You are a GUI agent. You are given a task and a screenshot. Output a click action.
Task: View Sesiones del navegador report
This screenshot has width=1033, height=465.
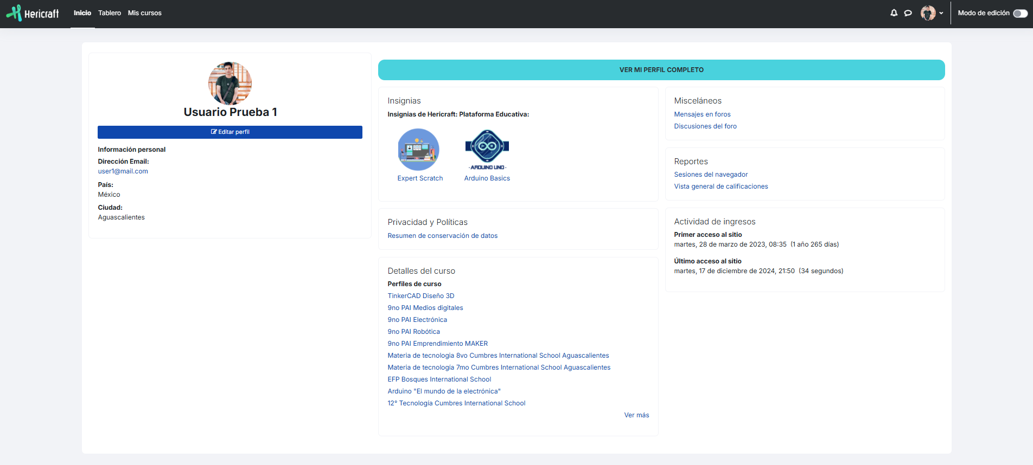[x=711, y=175]
